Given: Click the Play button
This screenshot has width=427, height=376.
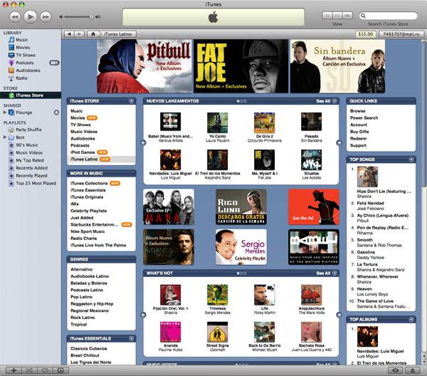Looking at the screenshot, I should point(30,17).
